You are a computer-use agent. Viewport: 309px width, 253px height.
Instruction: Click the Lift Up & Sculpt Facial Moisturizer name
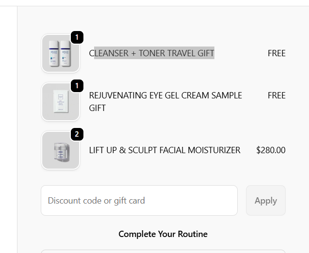(164, 150)
